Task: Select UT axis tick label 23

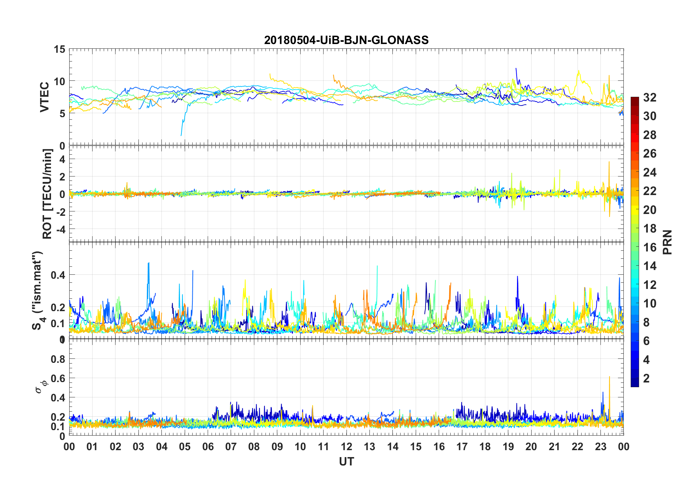Action: pos(601,447)
